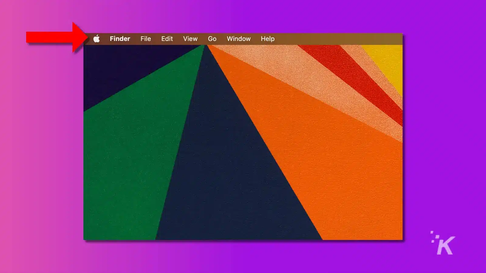The height and width of the screenshot is (273, 486).
Task: Open the View menu
Action: (190, 39)
